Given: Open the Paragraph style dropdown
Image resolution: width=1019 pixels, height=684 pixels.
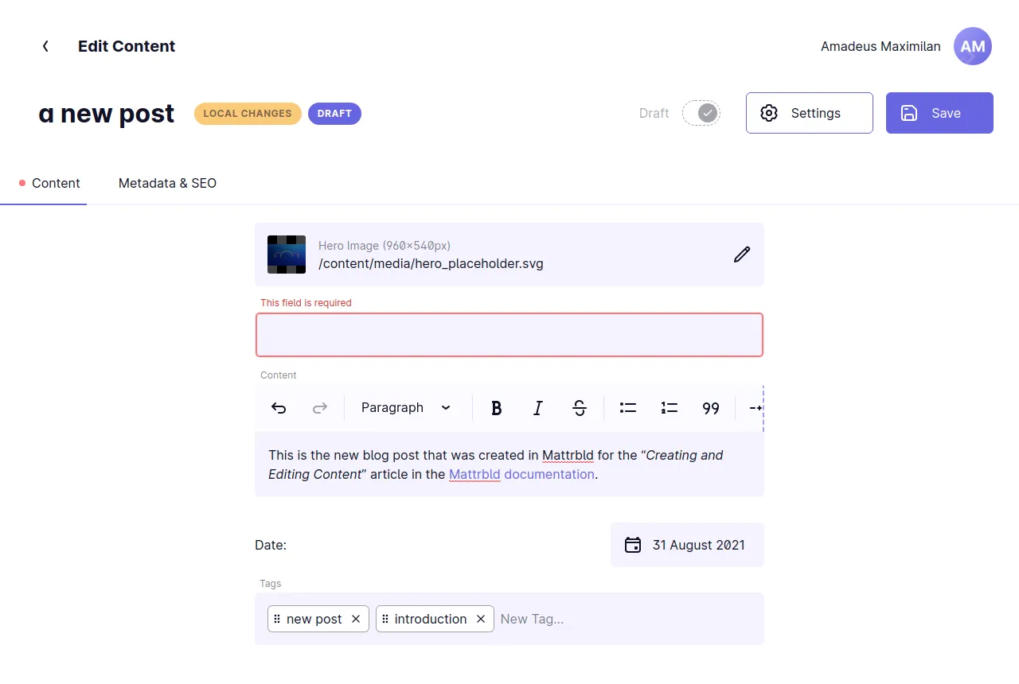Looking at the screenshot, I should [x=405, y=407].
